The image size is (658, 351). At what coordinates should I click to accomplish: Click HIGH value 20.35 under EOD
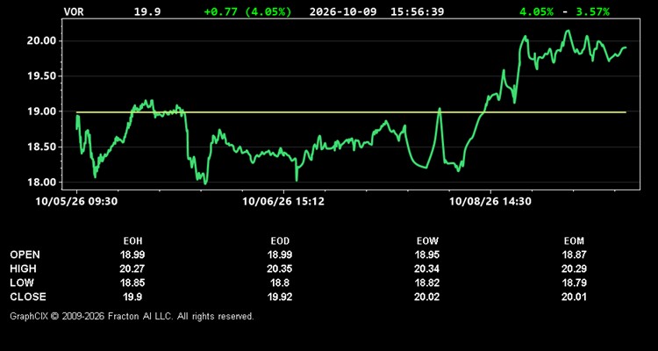click(x=280, y=269)
